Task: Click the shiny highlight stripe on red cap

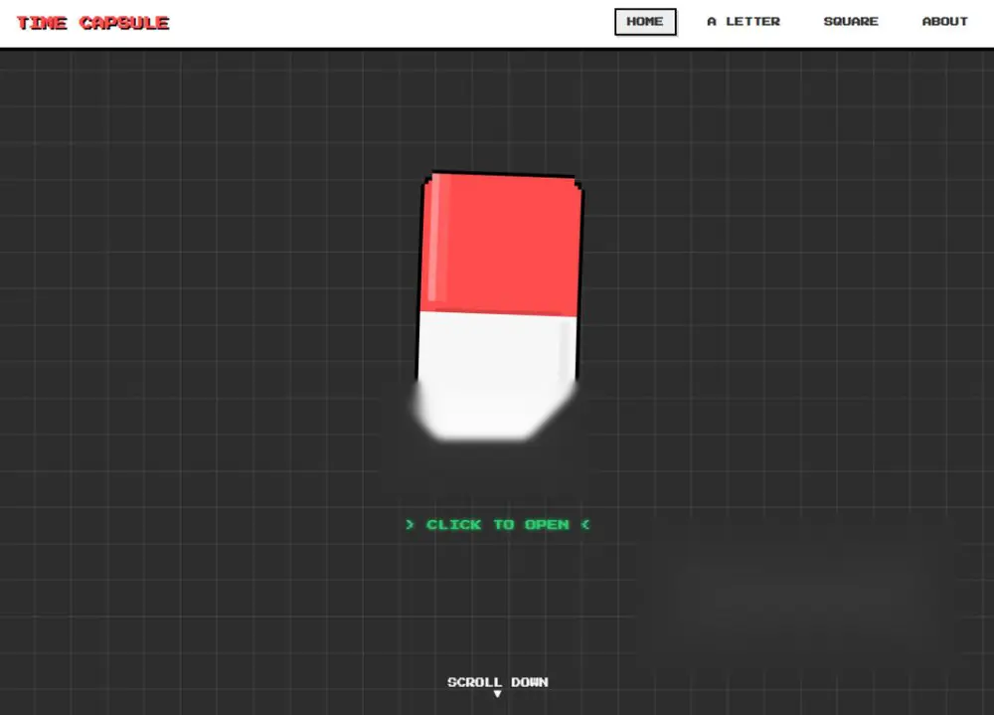Action: 439,238
